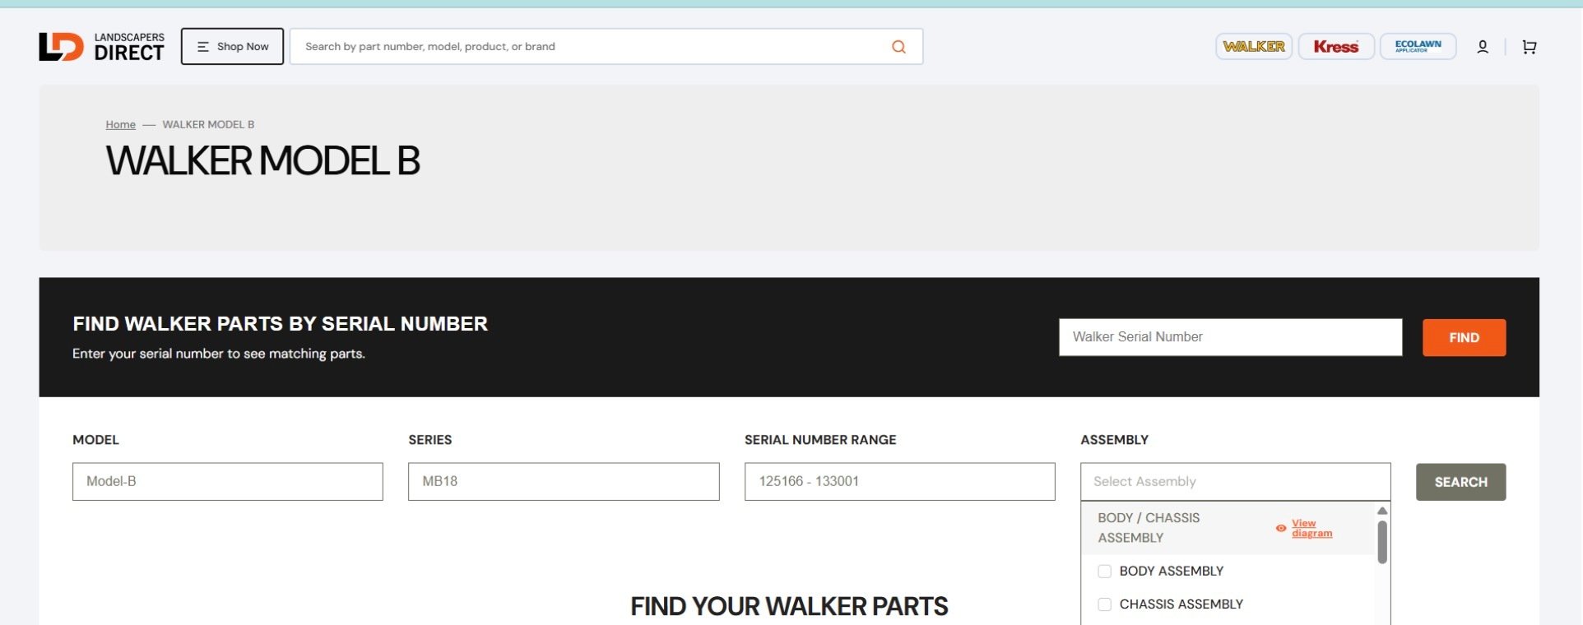The image size is (1583, 625).
Task: Go to Home breadcrumb link
Action: [x=120, y=124]
